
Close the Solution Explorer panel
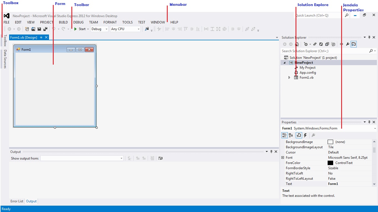click(x=374, y=38)
